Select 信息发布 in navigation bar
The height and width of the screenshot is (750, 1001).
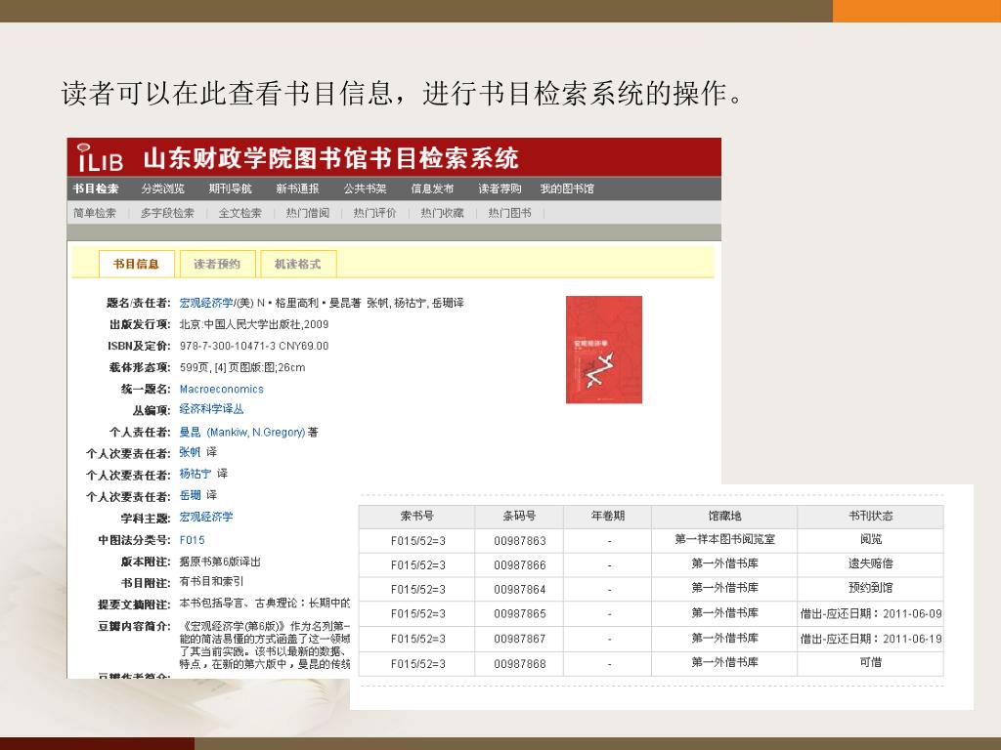(x=432, y=188)
